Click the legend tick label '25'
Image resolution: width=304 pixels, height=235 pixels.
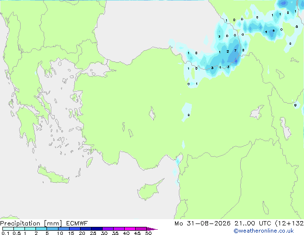point(93,233)
